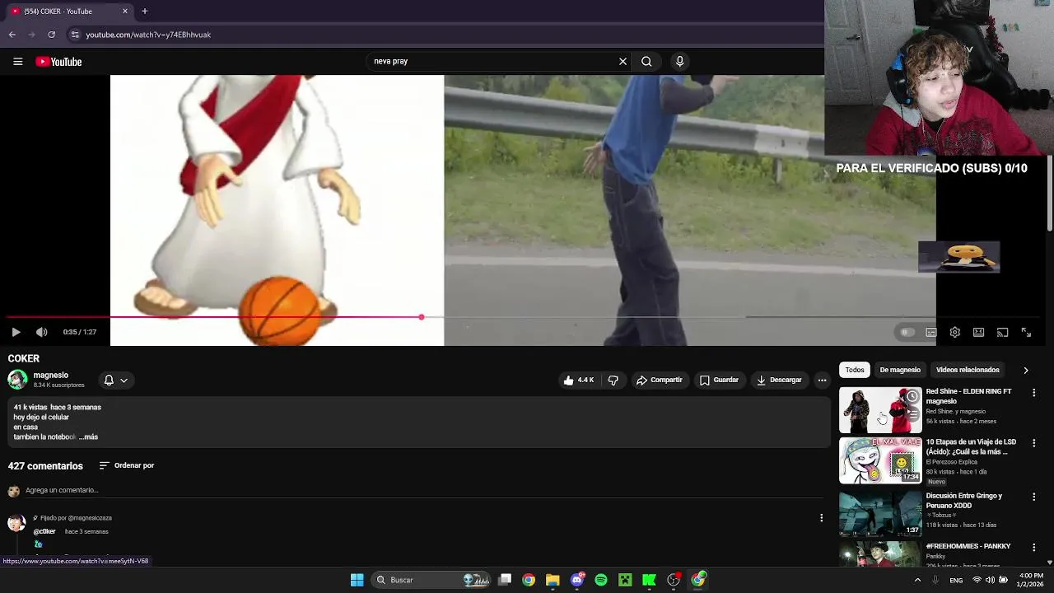Screen dimensions: 1054x593
Task: Click the red playhead scrubber dot
Action: click(x=422, y=317)
